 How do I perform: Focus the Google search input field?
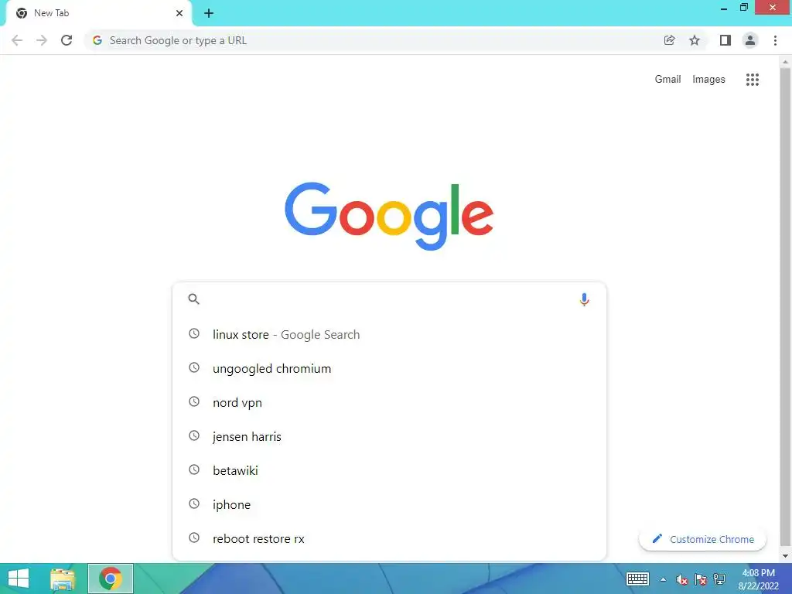click(389, 299)
